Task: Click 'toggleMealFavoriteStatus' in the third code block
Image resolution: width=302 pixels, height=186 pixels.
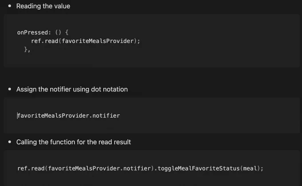Action: (x=199, y=169)
